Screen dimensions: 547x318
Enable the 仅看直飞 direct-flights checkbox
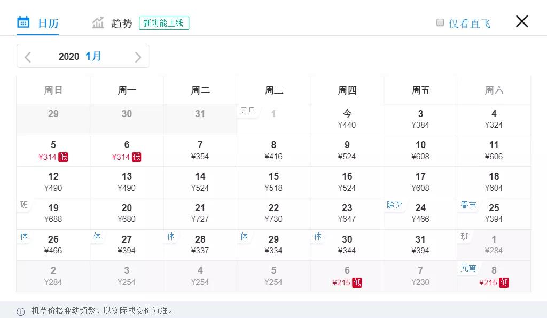(440, 22)
